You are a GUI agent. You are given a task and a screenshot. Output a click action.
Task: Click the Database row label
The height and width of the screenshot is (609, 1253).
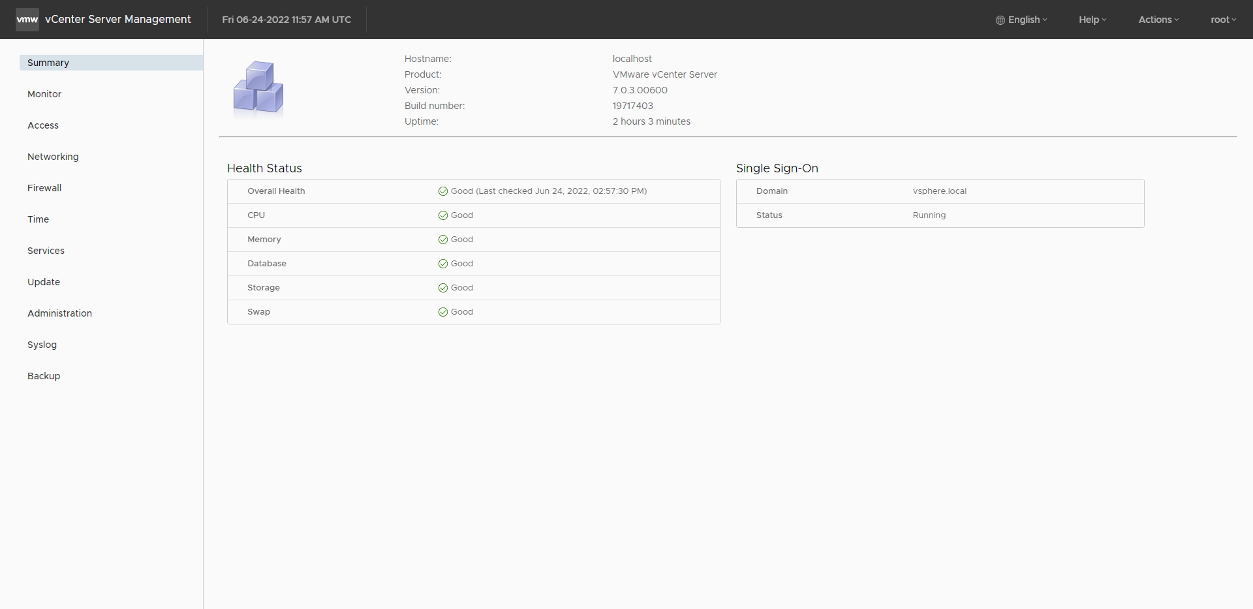[267, 264]
